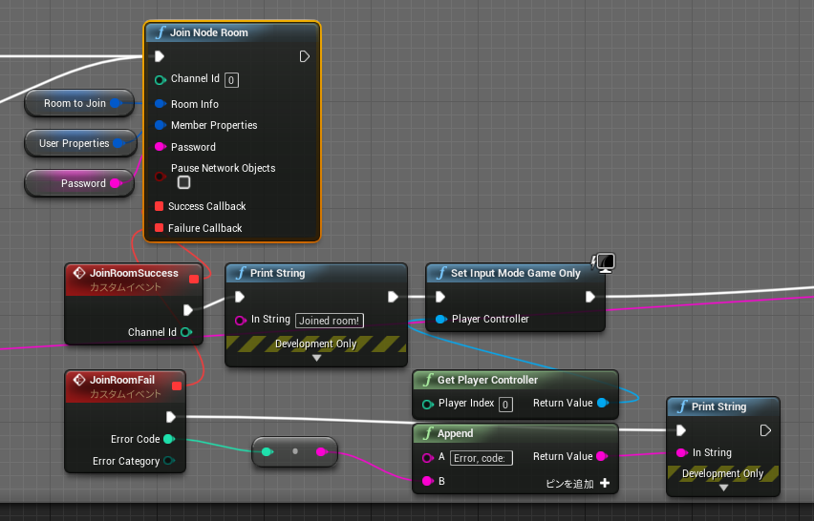The image size is (814, 521).
Task: Click Get Player Controller Return Value pin
Action: 602,403
